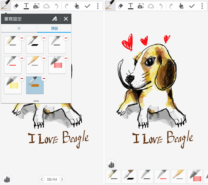The height and width of the screenshot is (185, 208).
Task: Open the three-dot overflow menu in right toolbar
Action: pos(202,6)
